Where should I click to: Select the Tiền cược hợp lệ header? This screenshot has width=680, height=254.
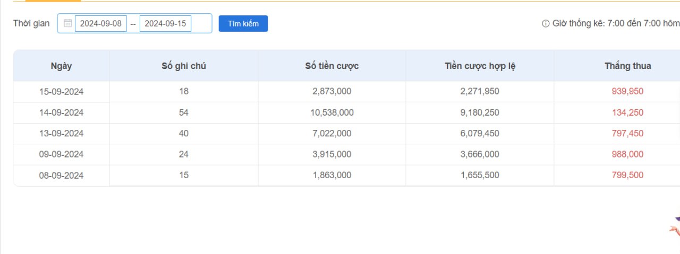pos(480,66)
